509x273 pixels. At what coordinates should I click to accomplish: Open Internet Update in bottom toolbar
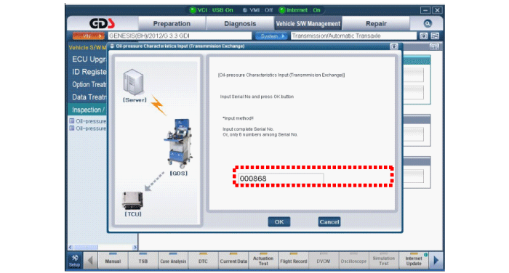pyautogui.click(x=414, y=261)
